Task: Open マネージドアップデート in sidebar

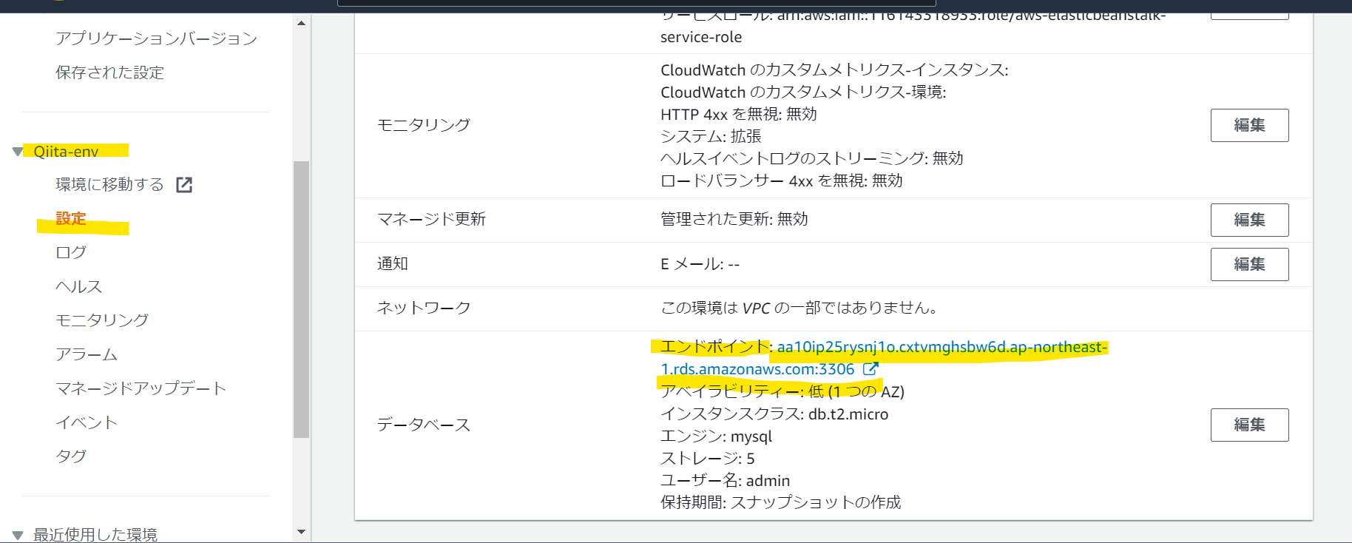Action: [x=141, y=388]
